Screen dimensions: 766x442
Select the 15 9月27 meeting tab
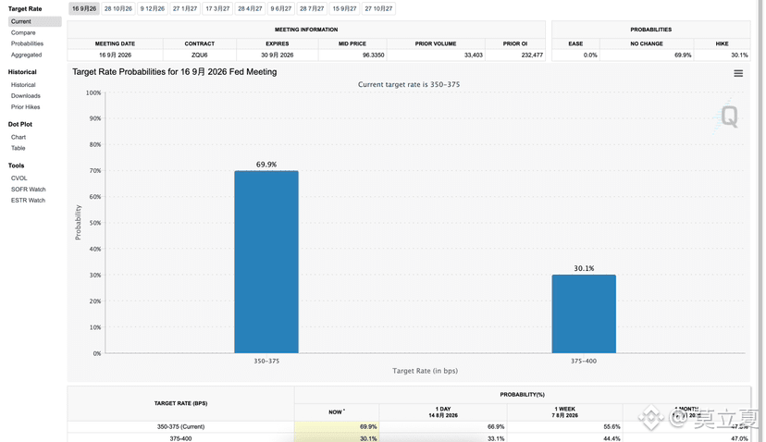[x=344, y=9]
